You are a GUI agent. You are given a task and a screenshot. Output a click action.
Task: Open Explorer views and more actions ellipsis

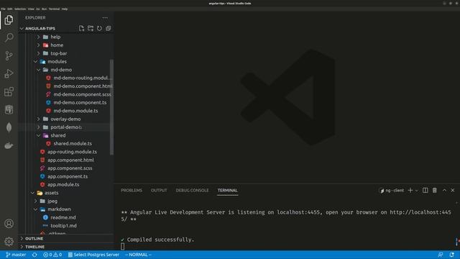(105, 17)
